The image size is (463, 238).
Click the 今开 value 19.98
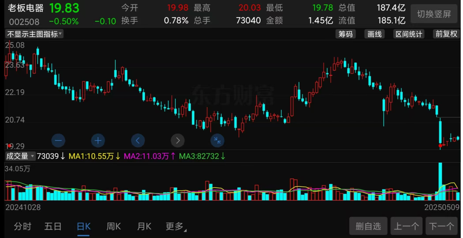point(178,8)
